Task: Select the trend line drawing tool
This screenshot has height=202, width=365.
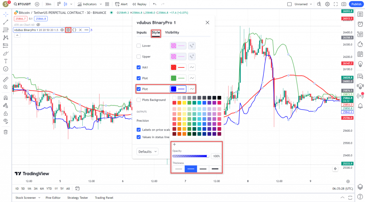Action: (6, 22)
